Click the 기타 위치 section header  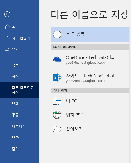90,91
